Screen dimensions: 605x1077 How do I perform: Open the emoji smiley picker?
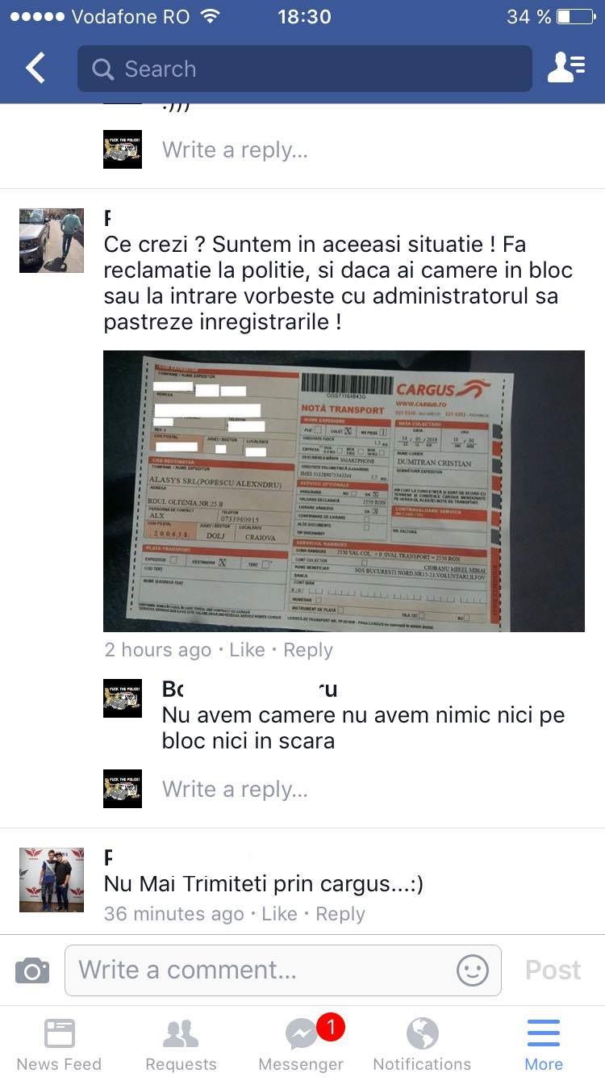473,970
